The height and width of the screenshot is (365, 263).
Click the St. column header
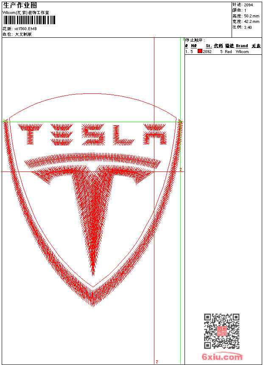[209, 46]
